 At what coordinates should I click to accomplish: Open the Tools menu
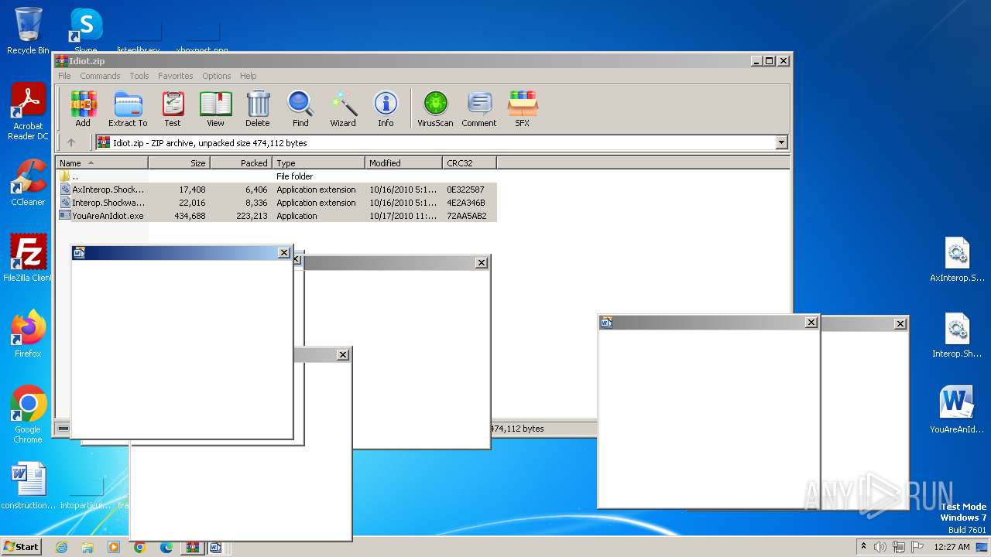tap(139, 76)
